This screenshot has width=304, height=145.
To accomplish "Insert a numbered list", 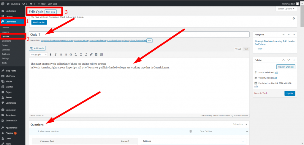I will 66,55.
